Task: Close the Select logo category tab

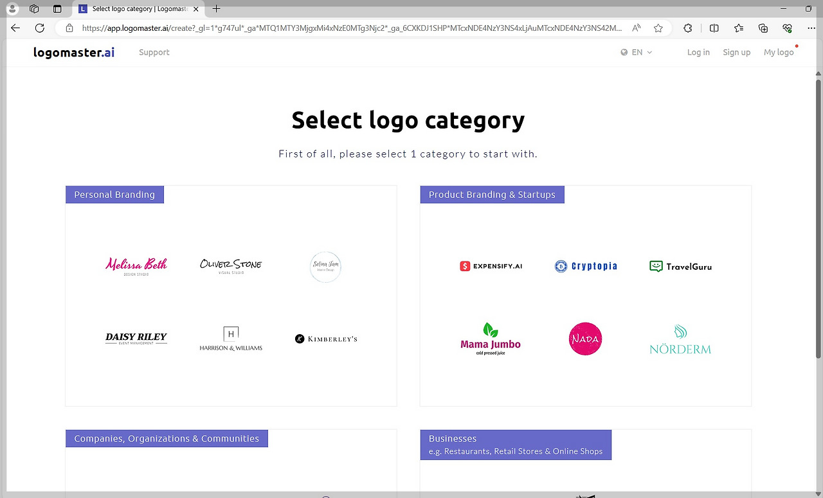Action: (196, 9)
